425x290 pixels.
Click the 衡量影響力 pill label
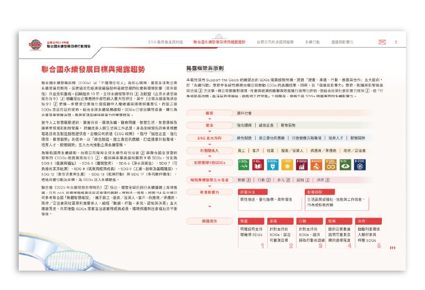click(x=209, y=192)
